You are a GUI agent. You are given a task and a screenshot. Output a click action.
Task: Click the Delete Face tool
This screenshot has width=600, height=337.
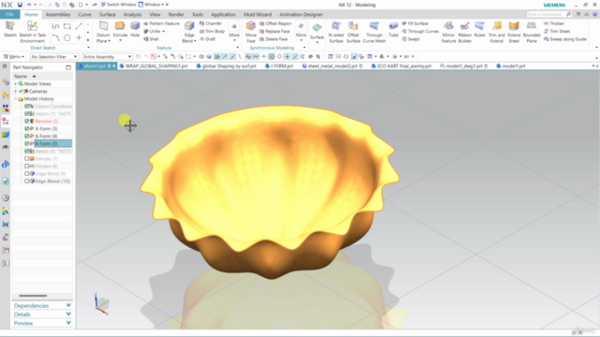(x=273, y=39)
